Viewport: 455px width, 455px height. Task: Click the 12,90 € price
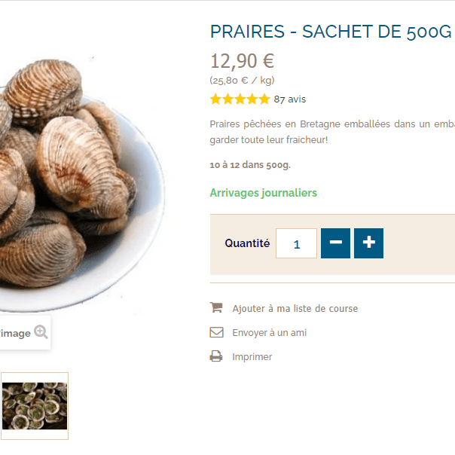(x=242, y=61)
